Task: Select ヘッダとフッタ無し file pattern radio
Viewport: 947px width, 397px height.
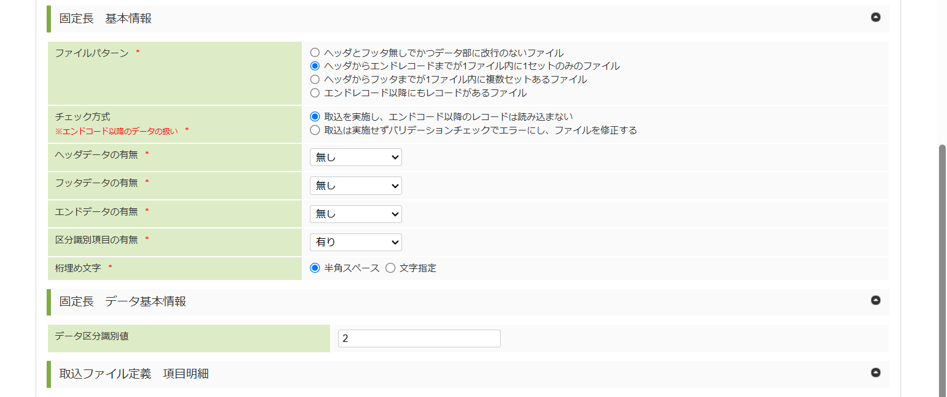Action: tap(315, 53)
